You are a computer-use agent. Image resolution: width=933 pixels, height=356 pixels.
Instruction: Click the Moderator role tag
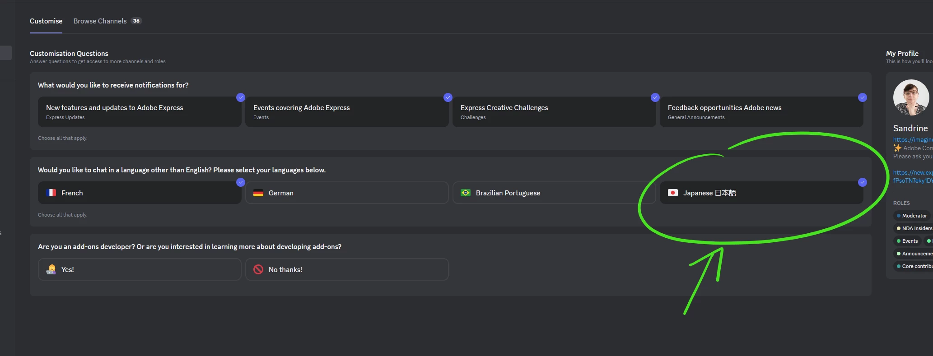click(912, 216)
